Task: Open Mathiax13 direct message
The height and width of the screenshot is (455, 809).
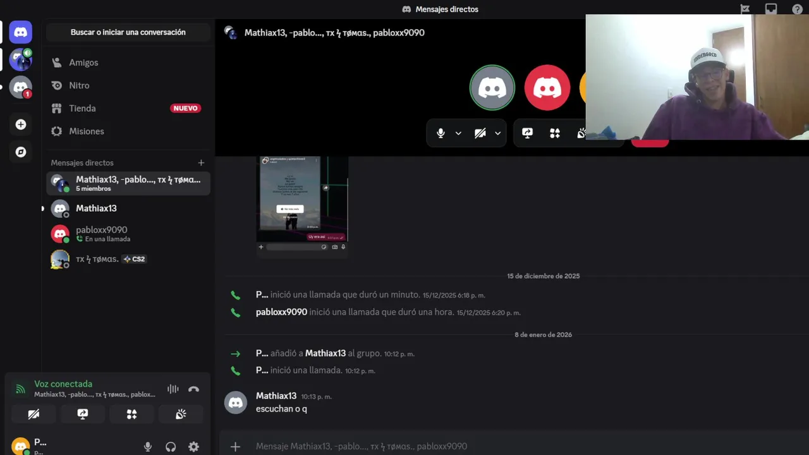Action: [128, 209]
